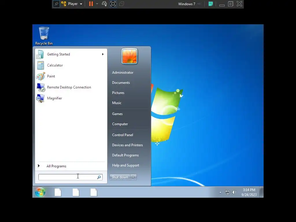296x222 pixels.
Task: Close the VMware Player window
Action: 239,4
